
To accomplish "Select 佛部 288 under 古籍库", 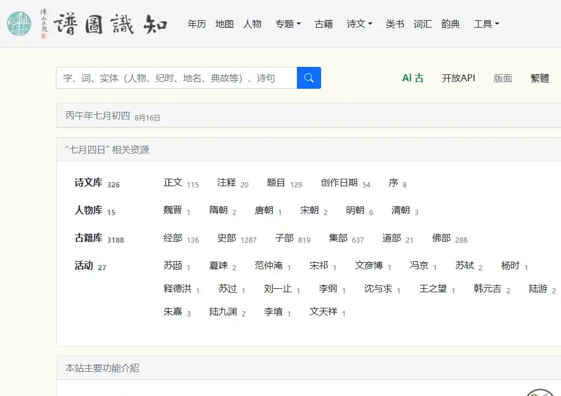I will click(x=450, y=238).
